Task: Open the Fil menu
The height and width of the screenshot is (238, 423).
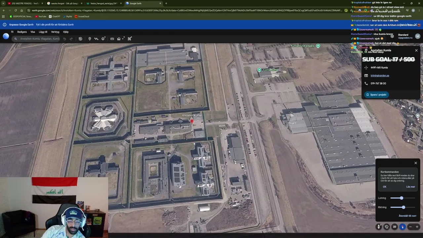Action: (x=12, y=32)
